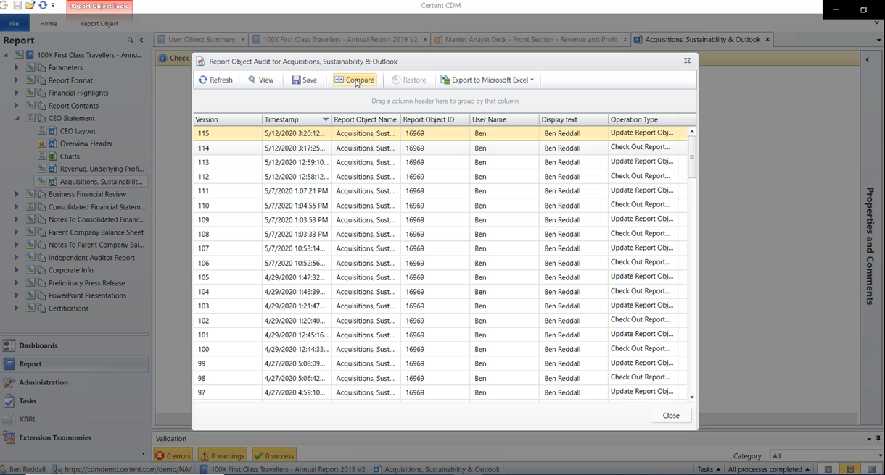
Task: Open the XBRL navigation section
Action: (74, 419)
